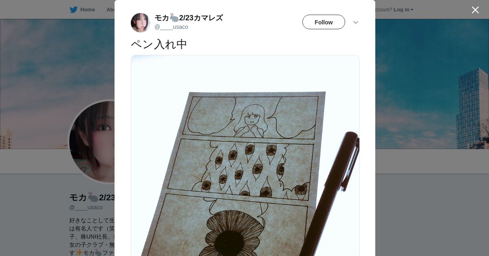This screenshot has height=256, width=489.
Task: Open the @____usaco handle in tweet header
Action: click(x=171, y=27)
